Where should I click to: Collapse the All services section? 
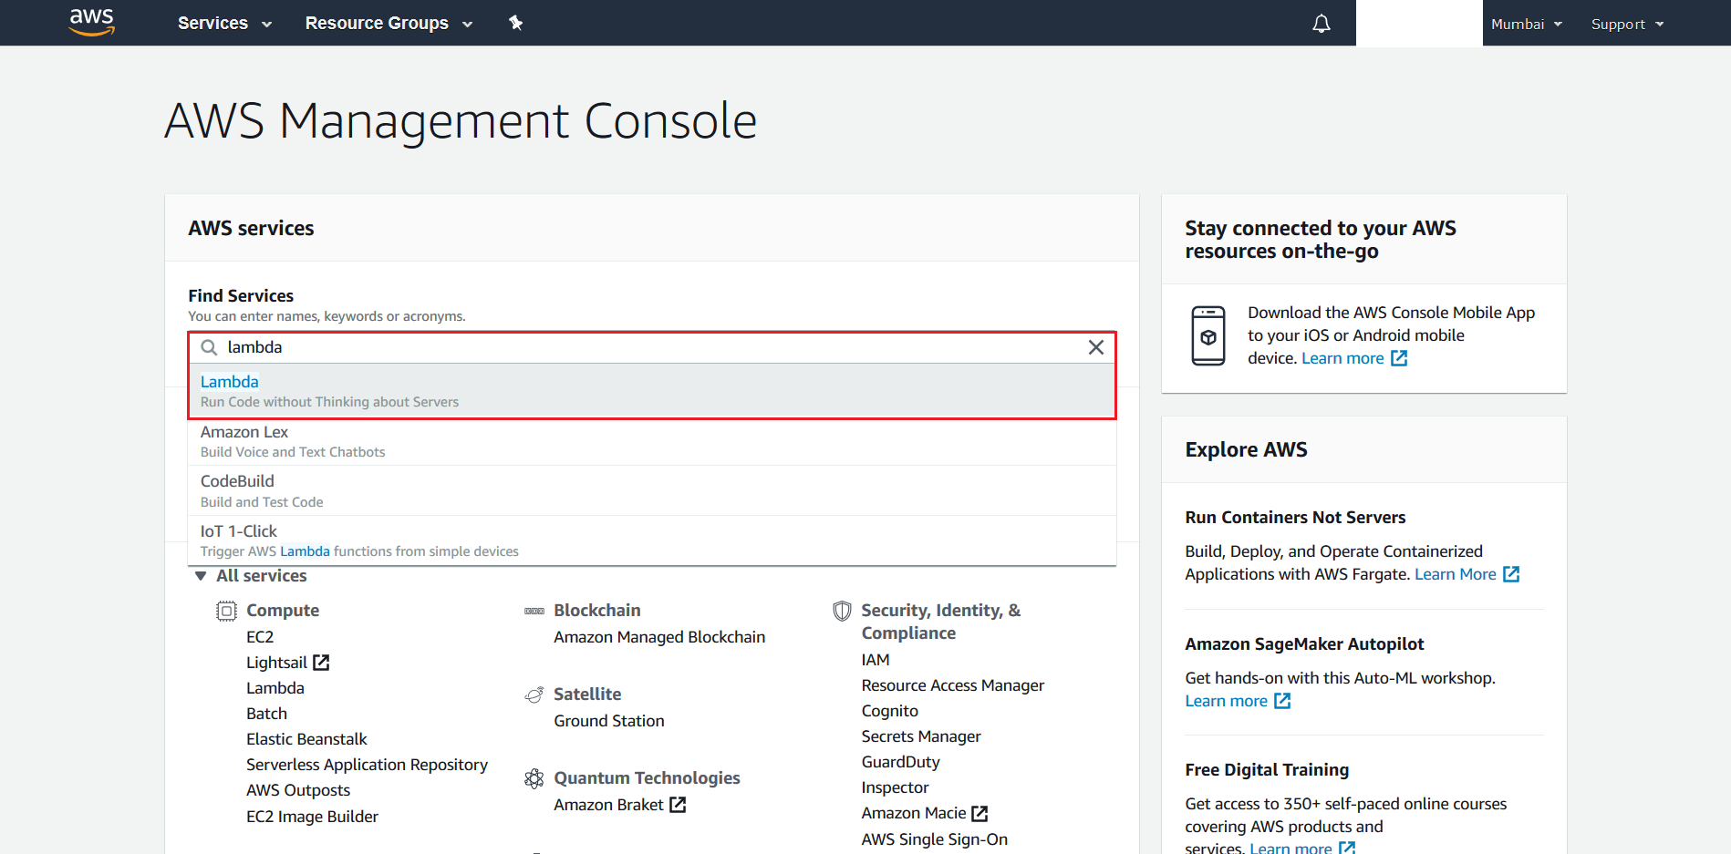point(252,576)
